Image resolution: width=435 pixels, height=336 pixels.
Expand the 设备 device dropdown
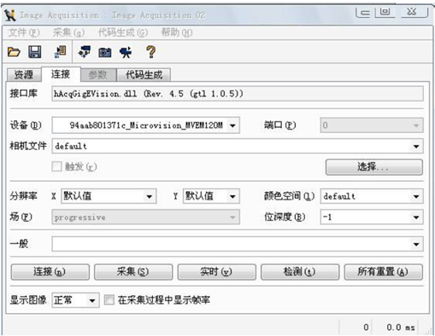click(232, 125)
